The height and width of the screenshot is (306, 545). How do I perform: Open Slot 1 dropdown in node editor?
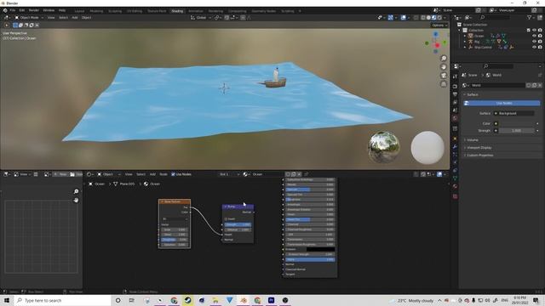pyautogui.click(x=229, y=174)
